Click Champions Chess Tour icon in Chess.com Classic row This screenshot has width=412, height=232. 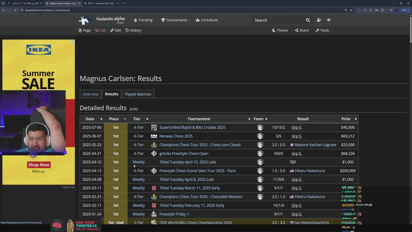(x=154, y=145)
